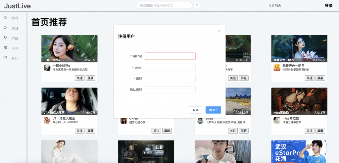Block 邦Sa with 屏蔽 button
Viewport: 339px width, 163px height.
244,131
